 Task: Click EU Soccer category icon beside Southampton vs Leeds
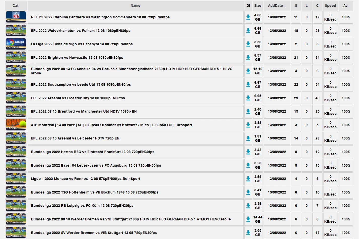click(16, 84)
